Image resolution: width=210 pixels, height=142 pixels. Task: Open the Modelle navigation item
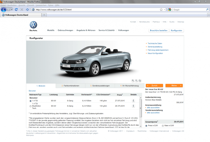click(x=51, y=30)
